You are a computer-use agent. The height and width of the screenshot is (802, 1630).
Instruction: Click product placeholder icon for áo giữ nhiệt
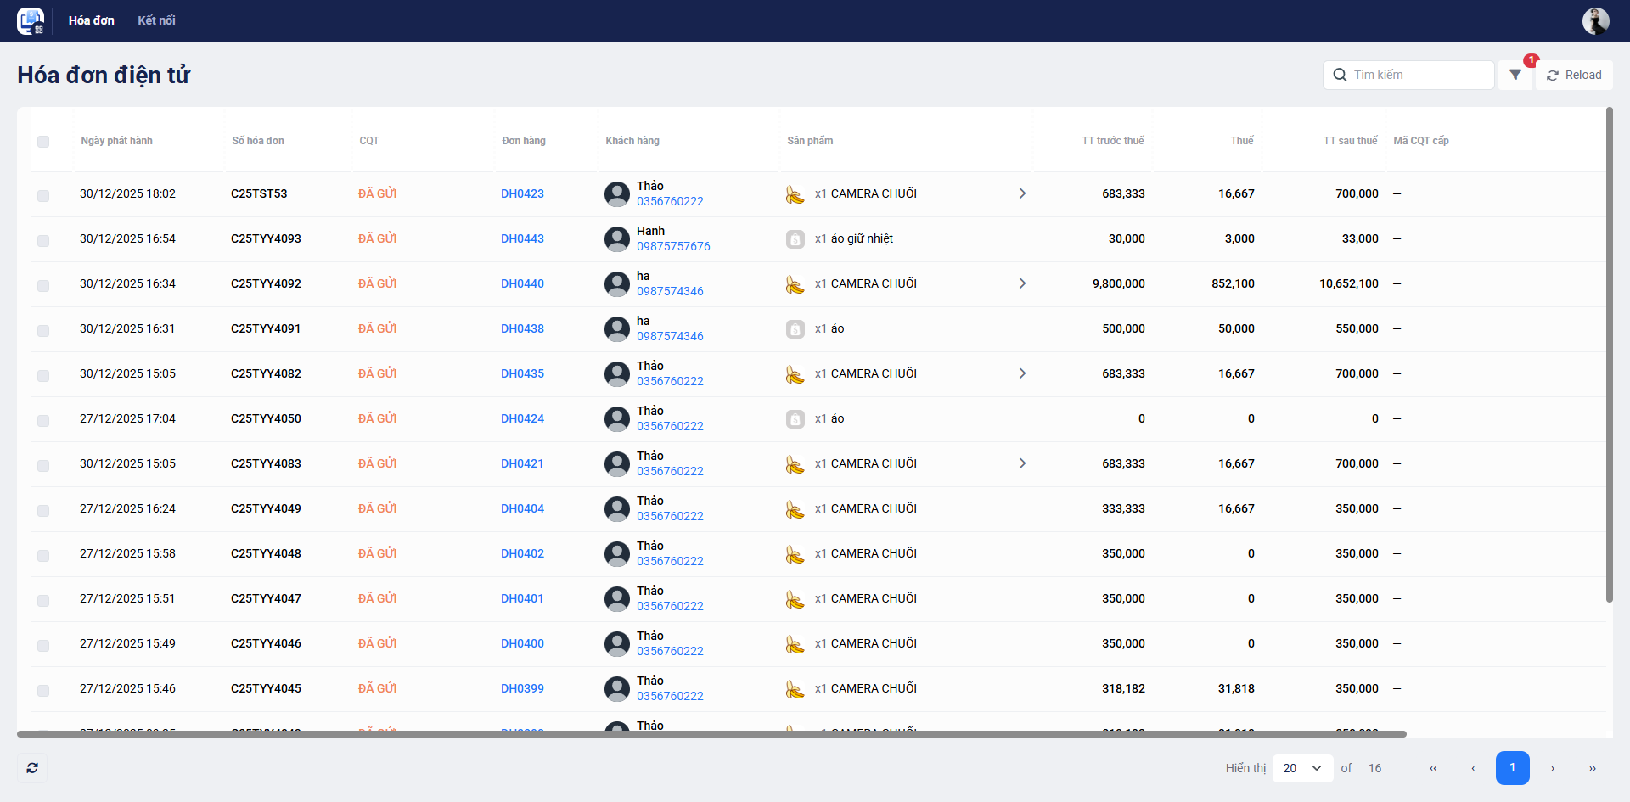tap(795, 239)
